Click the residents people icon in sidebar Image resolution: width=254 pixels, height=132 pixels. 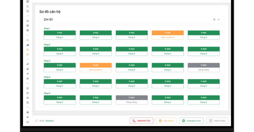tap(28, 74)
